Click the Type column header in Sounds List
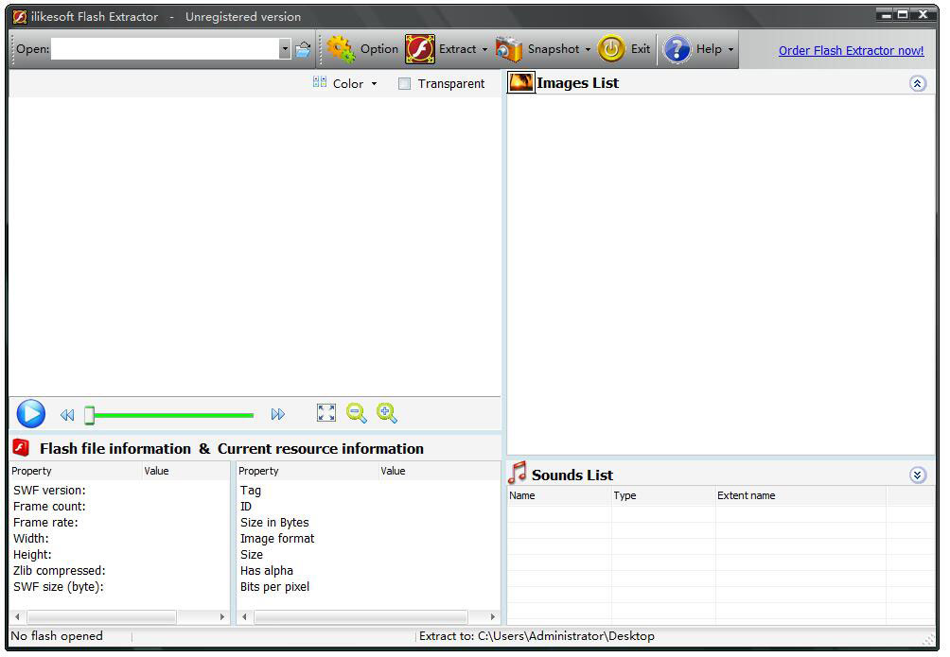The image size is (950, 657). pyautogui.click(x=663, y=495)
